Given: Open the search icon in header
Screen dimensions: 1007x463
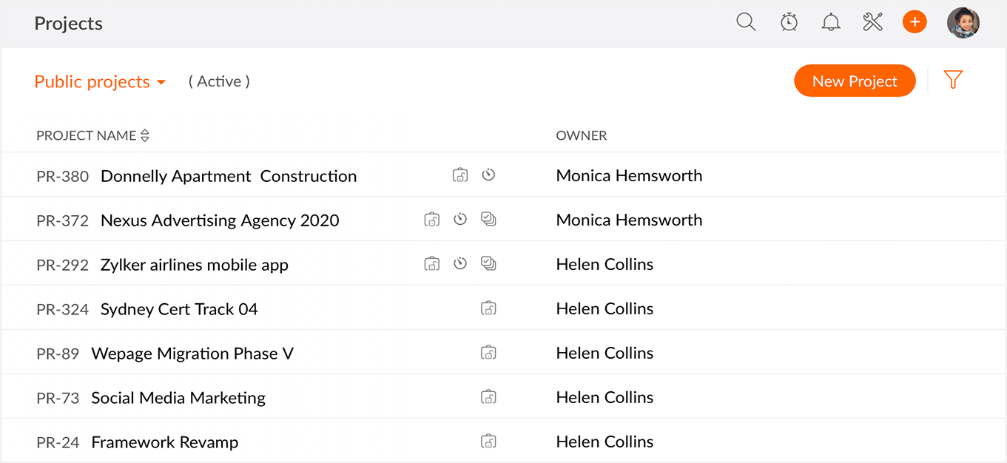Looking at the screenshot, I should click(x=746, y=22).
